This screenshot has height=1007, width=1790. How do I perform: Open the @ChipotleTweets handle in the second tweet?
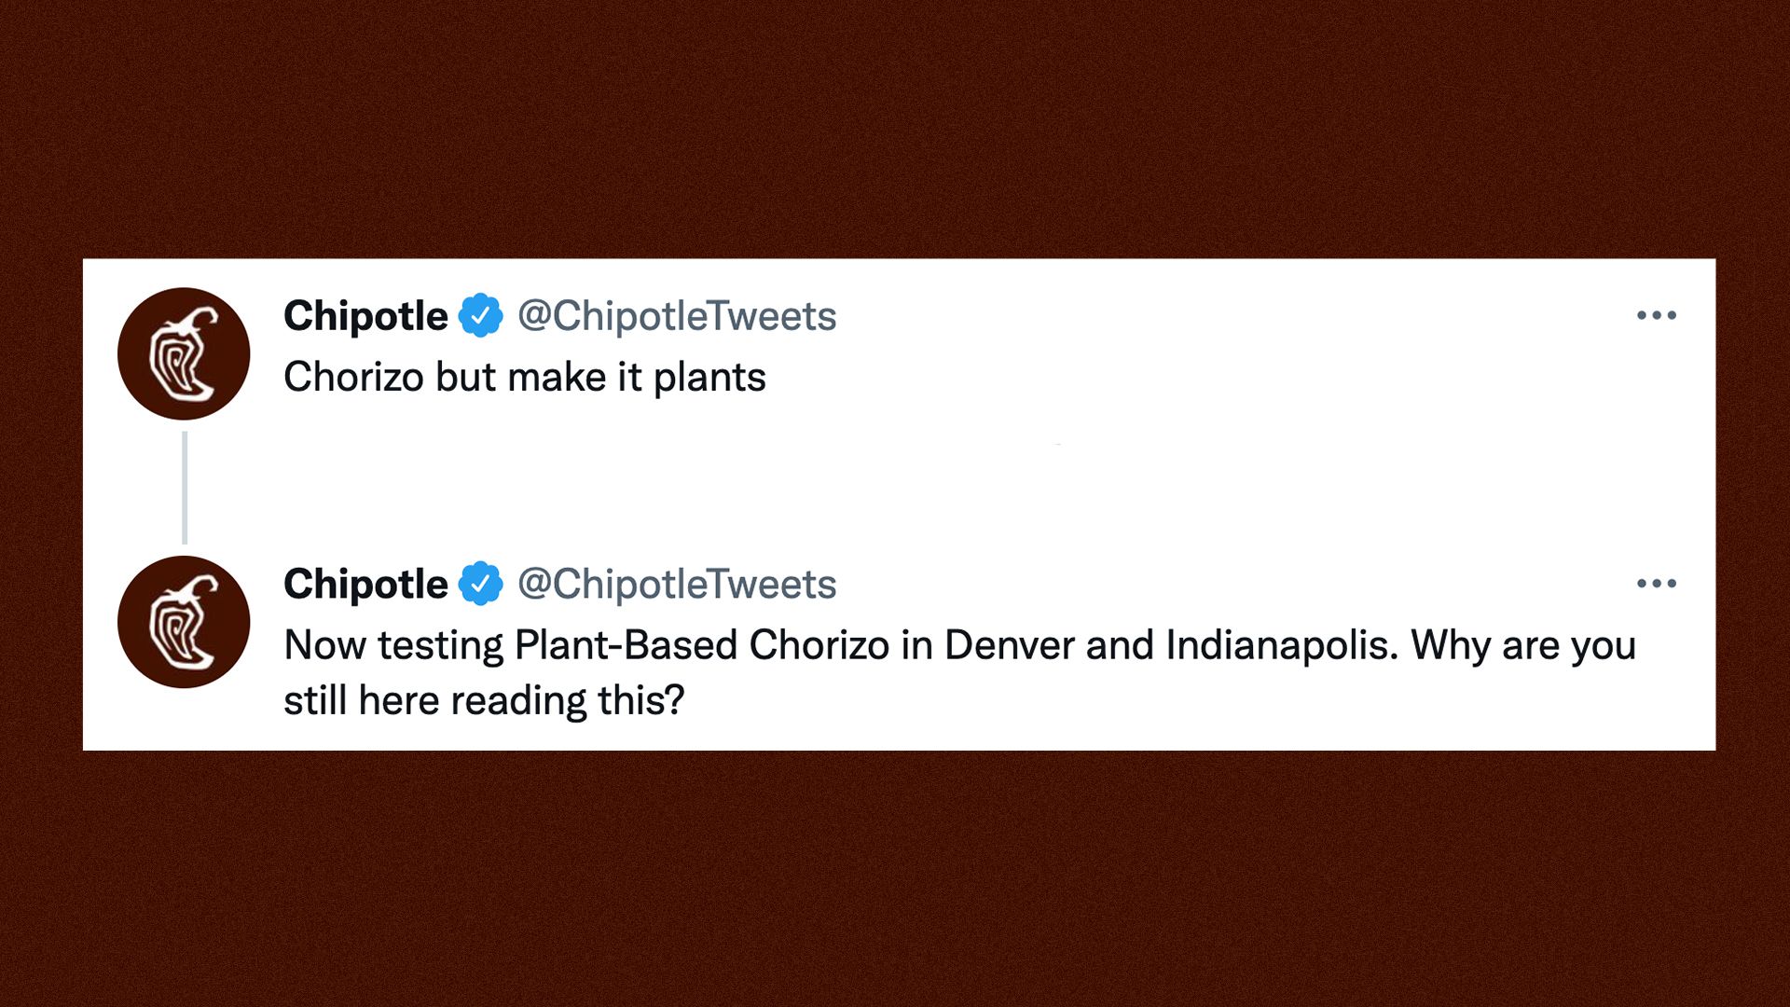click(677, 585)
